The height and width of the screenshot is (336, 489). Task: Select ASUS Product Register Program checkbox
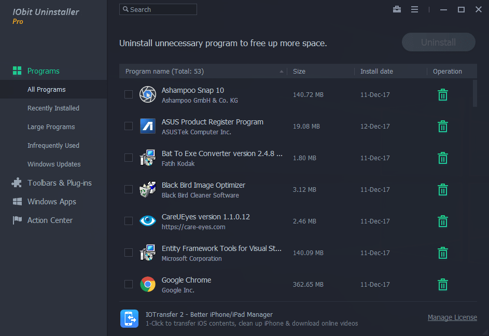click(129, 126)
